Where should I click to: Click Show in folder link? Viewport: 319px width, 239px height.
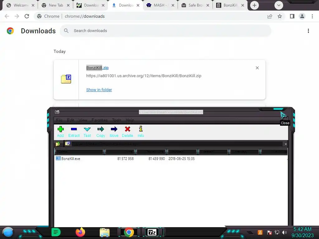[99, 90]
